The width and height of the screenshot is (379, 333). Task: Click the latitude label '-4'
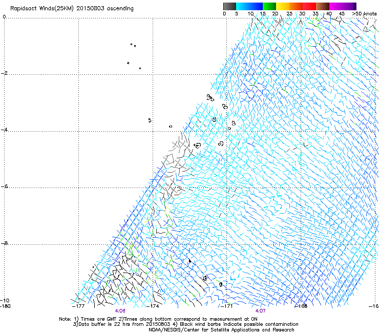4,130
